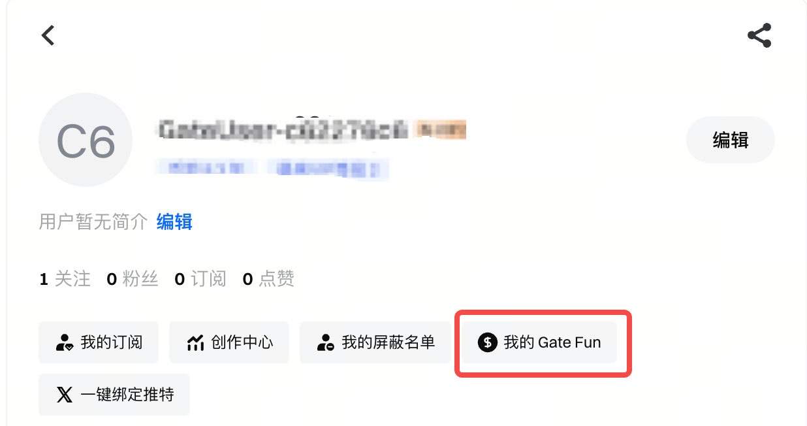Image resolution: width=807 pixels, height=426 pixels.
Task: Click the grey 编辑 button on the right
Action: pyautogui.click(x=731, y=140)
